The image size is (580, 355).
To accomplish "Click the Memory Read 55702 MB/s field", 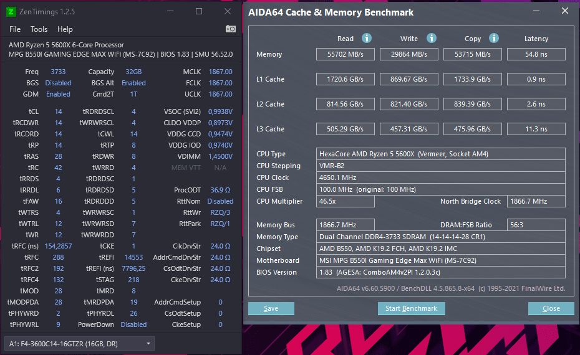I will pyautogui.click(x=345, y=54).
